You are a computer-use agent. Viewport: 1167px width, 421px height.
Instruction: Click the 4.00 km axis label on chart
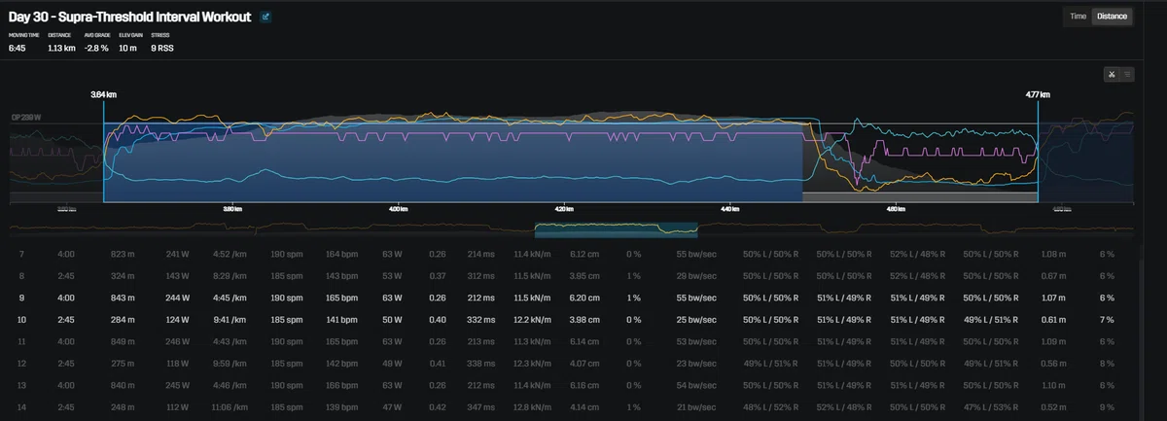398,208
